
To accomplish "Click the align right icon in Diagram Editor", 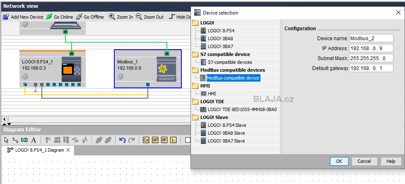I will (x=57, y=140).
